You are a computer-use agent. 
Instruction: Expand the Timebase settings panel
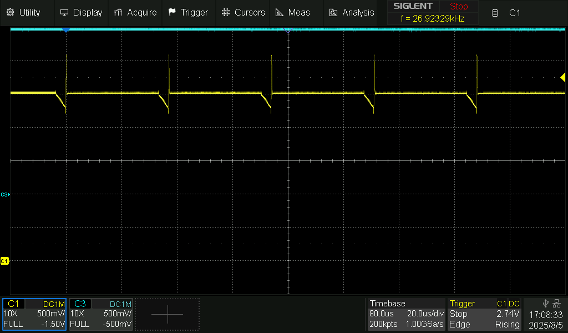(406, 314)
